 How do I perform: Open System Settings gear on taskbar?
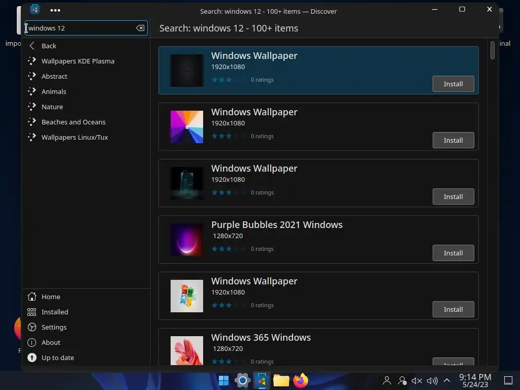(x=242, y=380)
